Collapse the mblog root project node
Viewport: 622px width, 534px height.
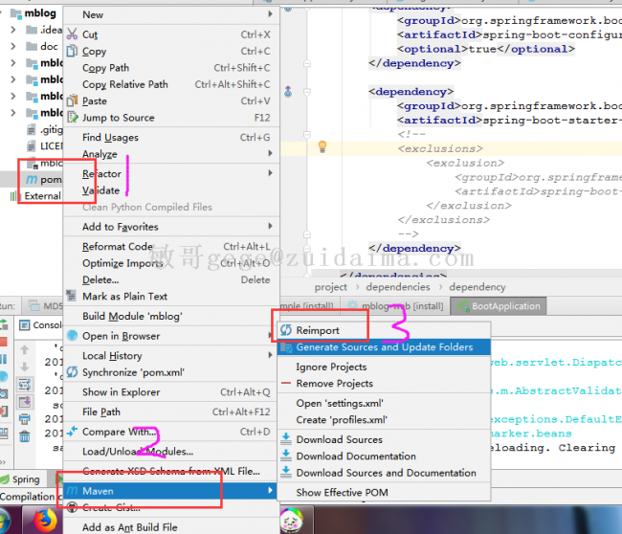tap(6, 13)
